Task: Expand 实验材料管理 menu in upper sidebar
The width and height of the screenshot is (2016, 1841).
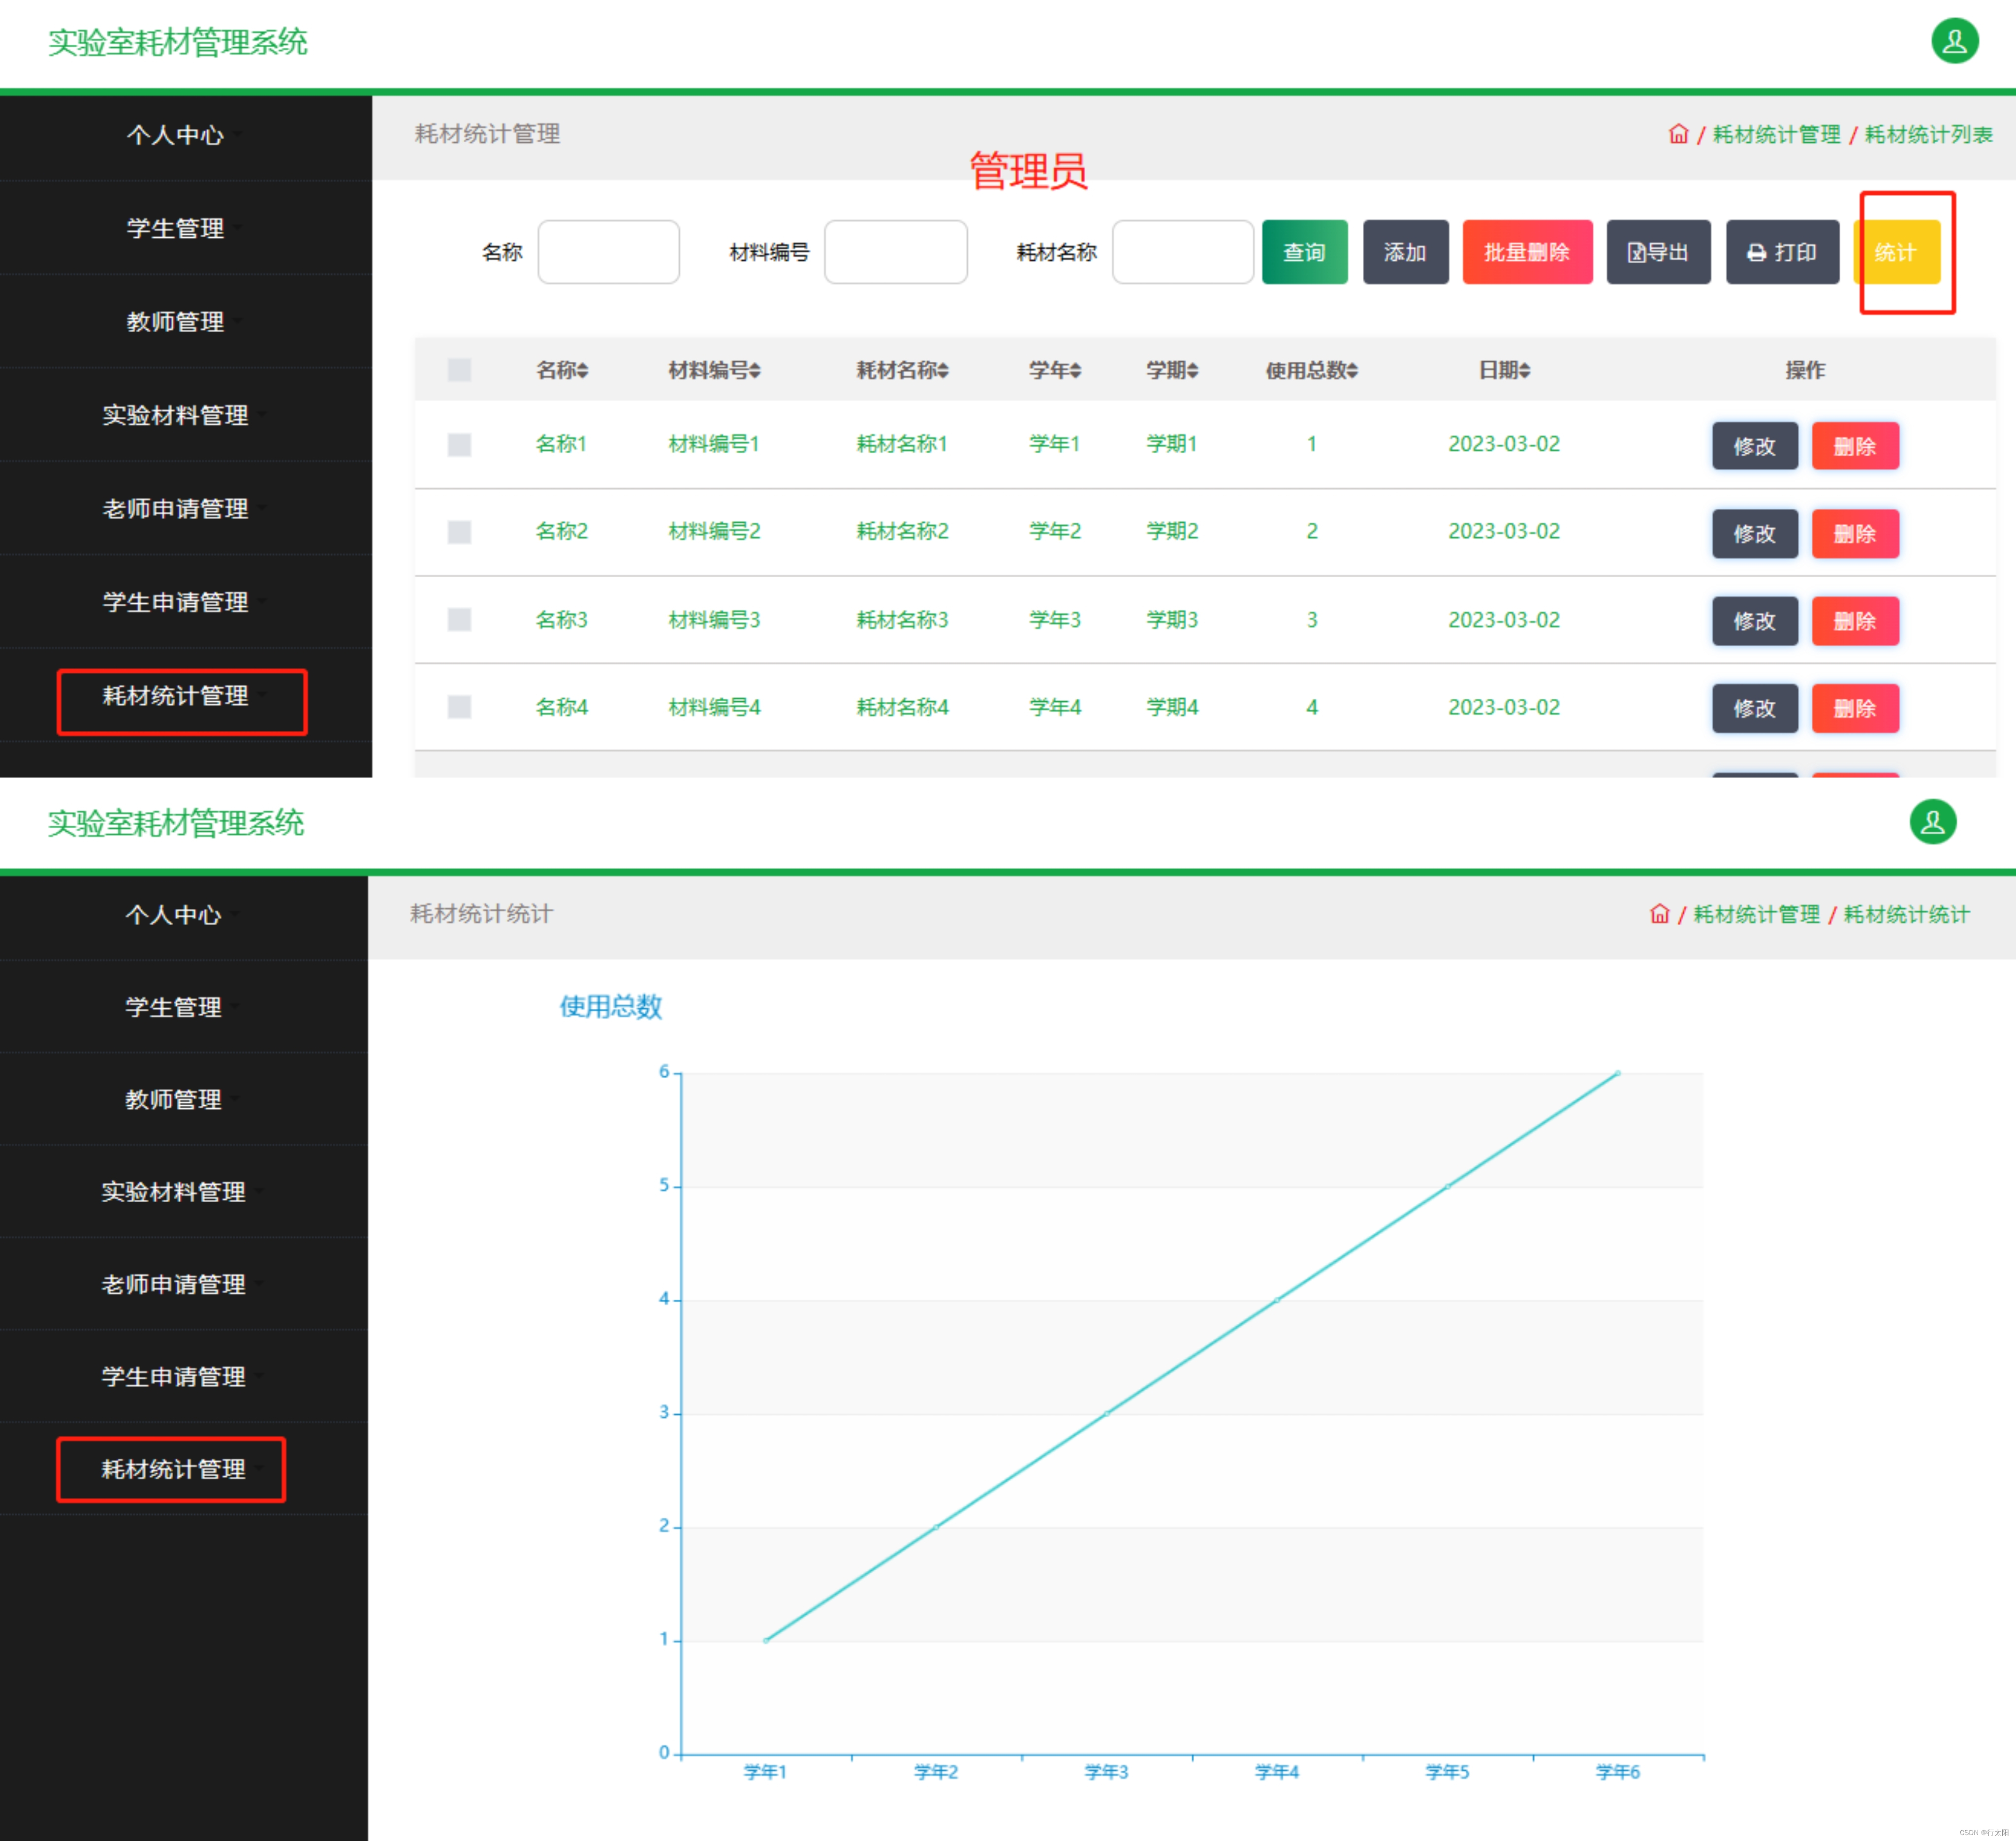Action: 176,415
